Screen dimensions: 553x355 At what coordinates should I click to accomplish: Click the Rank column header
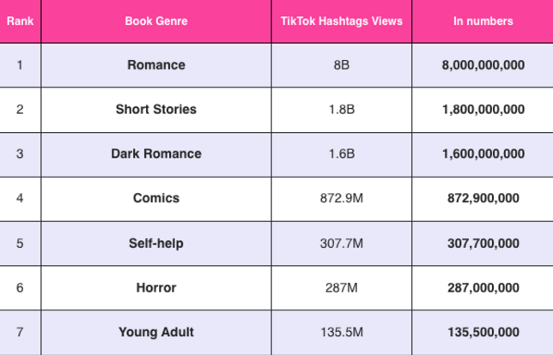coord(20,21)
